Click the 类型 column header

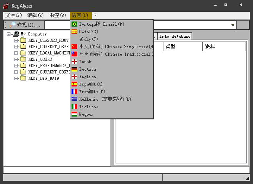tap(183, 47)
